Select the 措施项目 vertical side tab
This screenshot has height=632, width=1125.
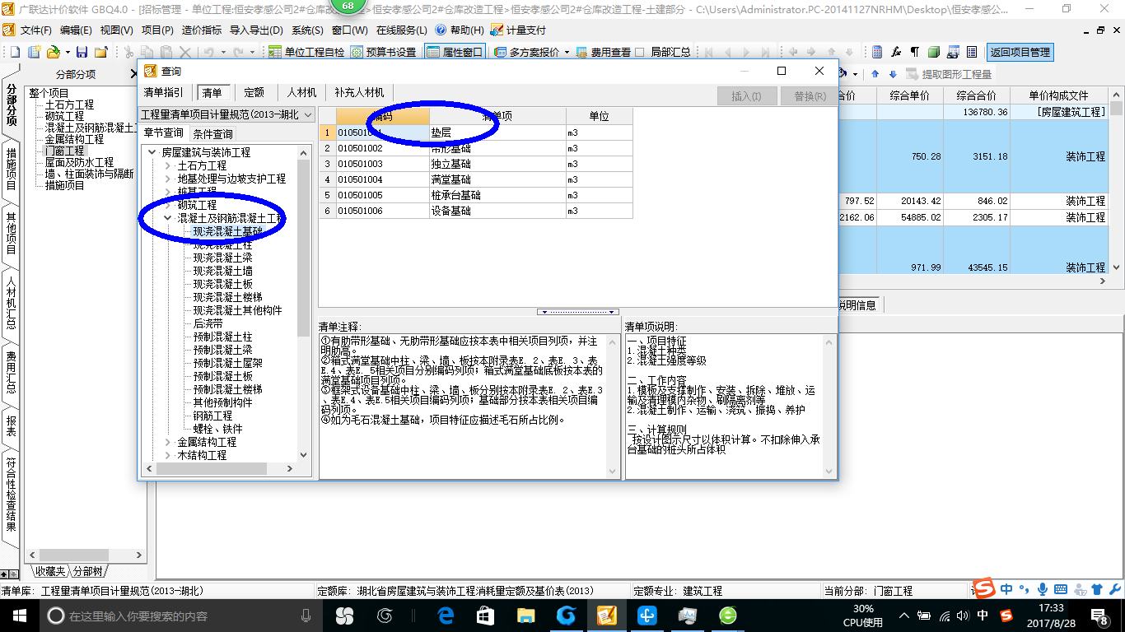[11, 168]
